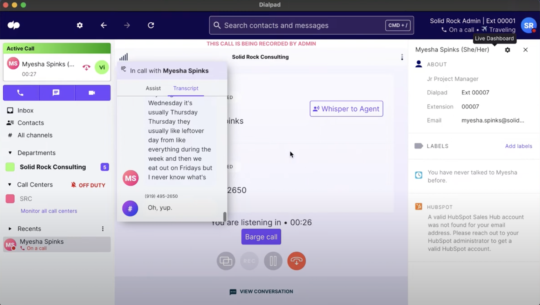The image size is (540, 305).
Task: Click the LABELS tag icon
Action: (419, 146)
